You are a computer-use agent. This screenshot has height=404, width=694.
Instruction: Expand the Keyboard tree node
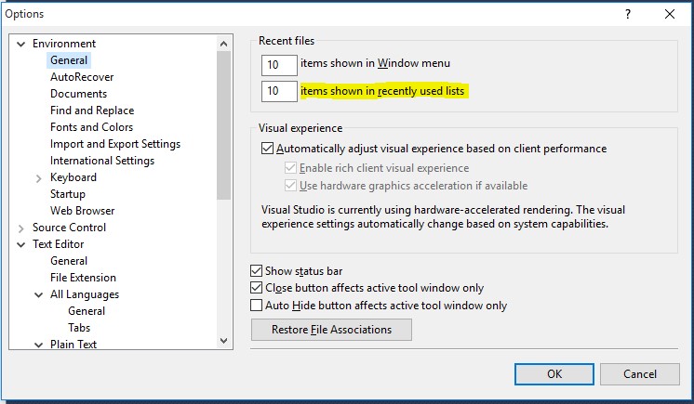38,178
